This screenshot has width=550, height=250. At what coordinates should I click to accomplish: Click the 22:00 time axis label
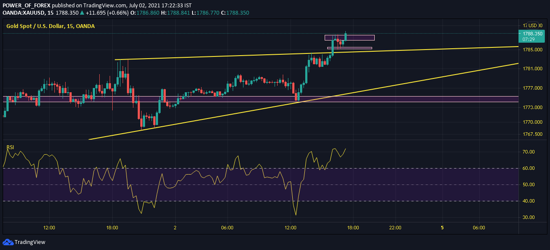pyautogui.click(x=395, y=228)
